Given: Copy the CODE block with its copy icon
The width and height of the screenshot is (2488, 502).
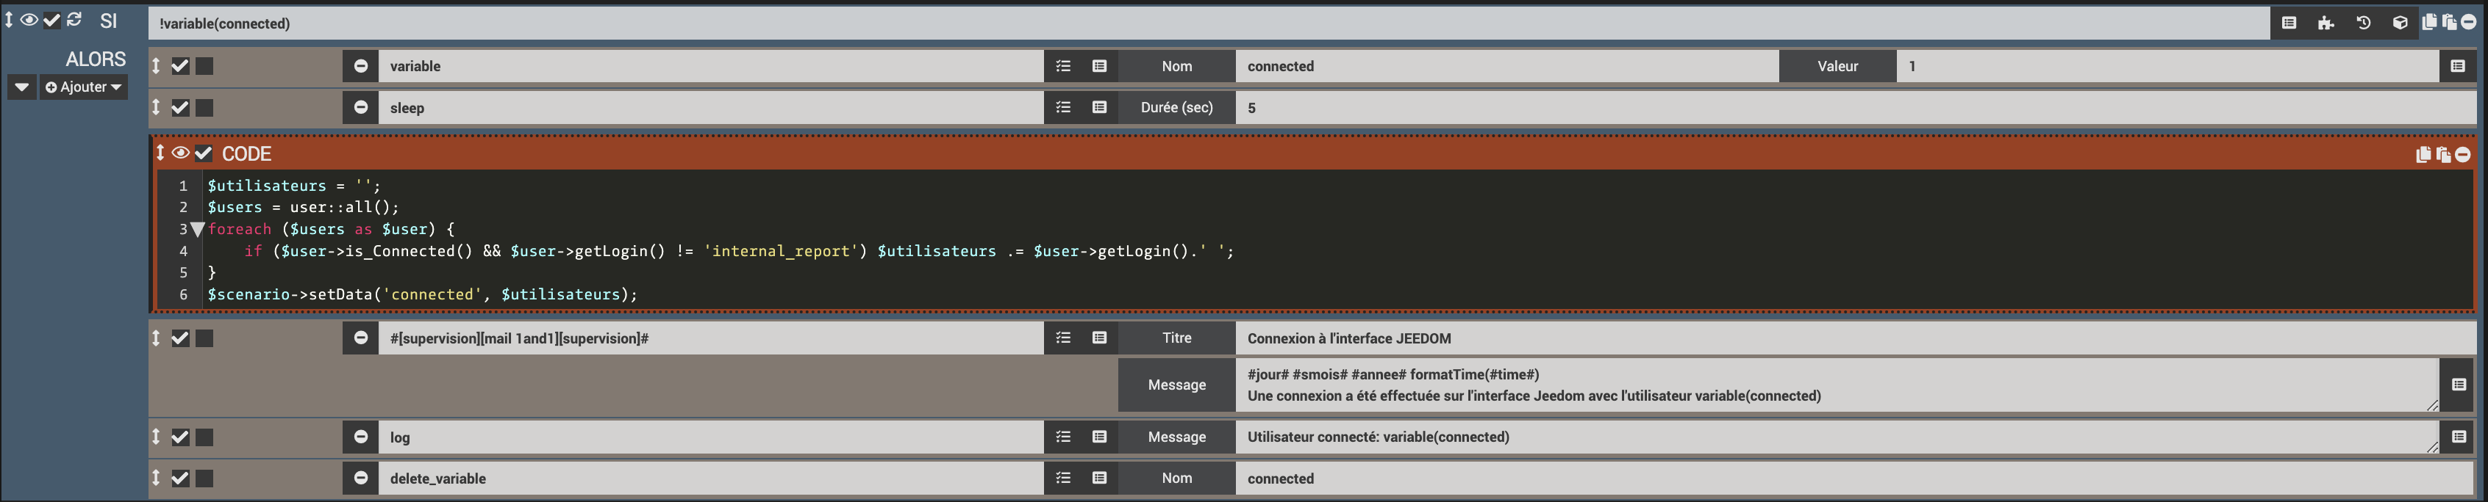Looking at the screenshot, I should 2423,154.
